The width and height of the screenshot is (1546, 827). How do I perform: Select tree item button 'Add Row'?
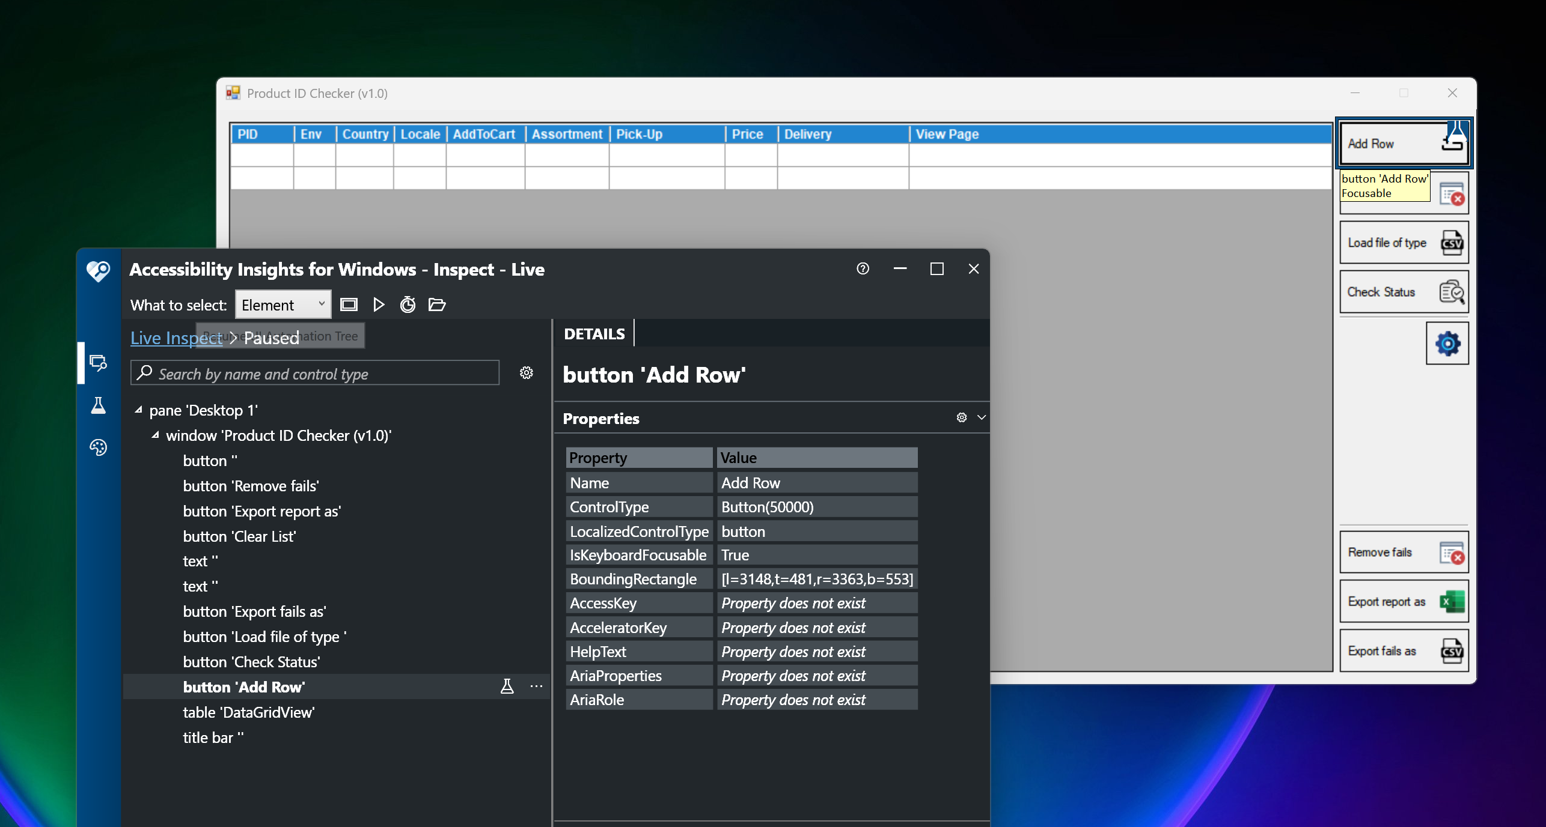(244, 687)
